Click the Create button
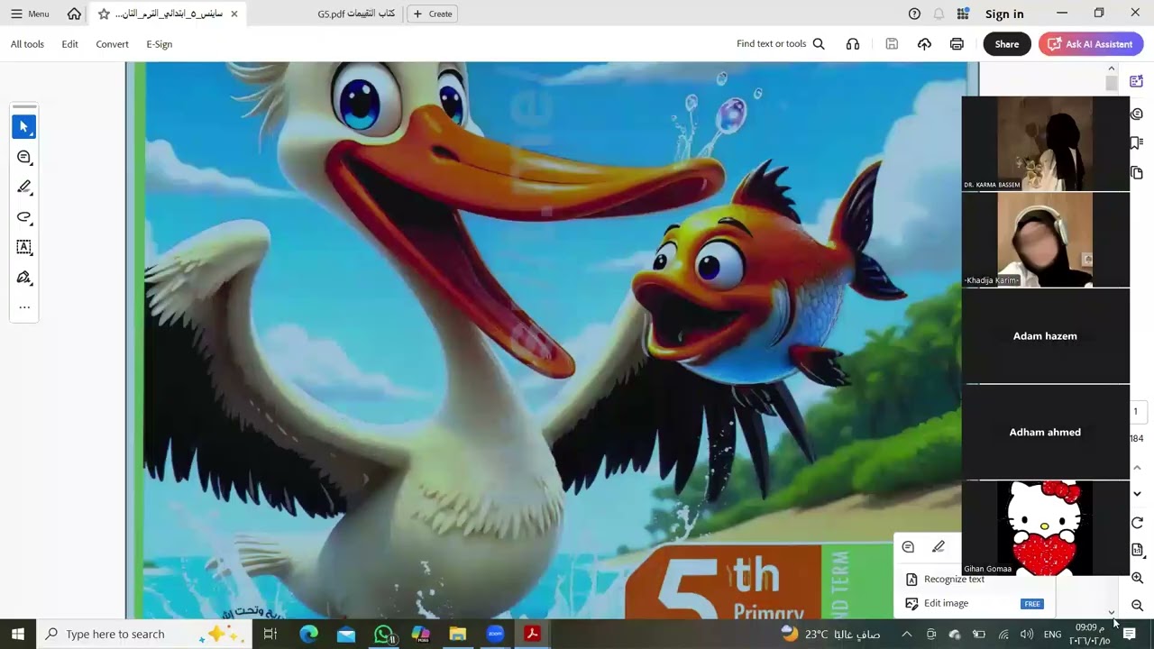 (433, 14)
